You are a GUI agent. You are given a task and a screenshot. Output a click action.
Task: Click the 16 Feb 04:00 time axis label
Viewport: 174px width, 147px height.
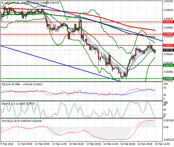tap(128, 144)
